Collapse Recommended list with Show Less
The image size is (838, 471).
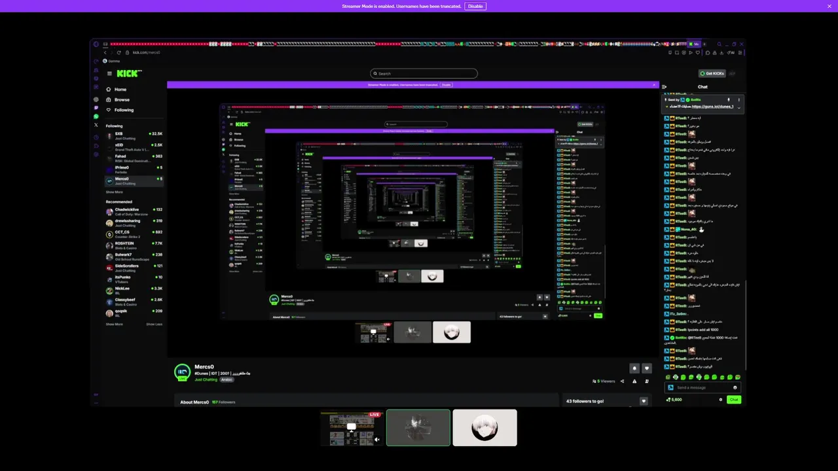point(154,324)
